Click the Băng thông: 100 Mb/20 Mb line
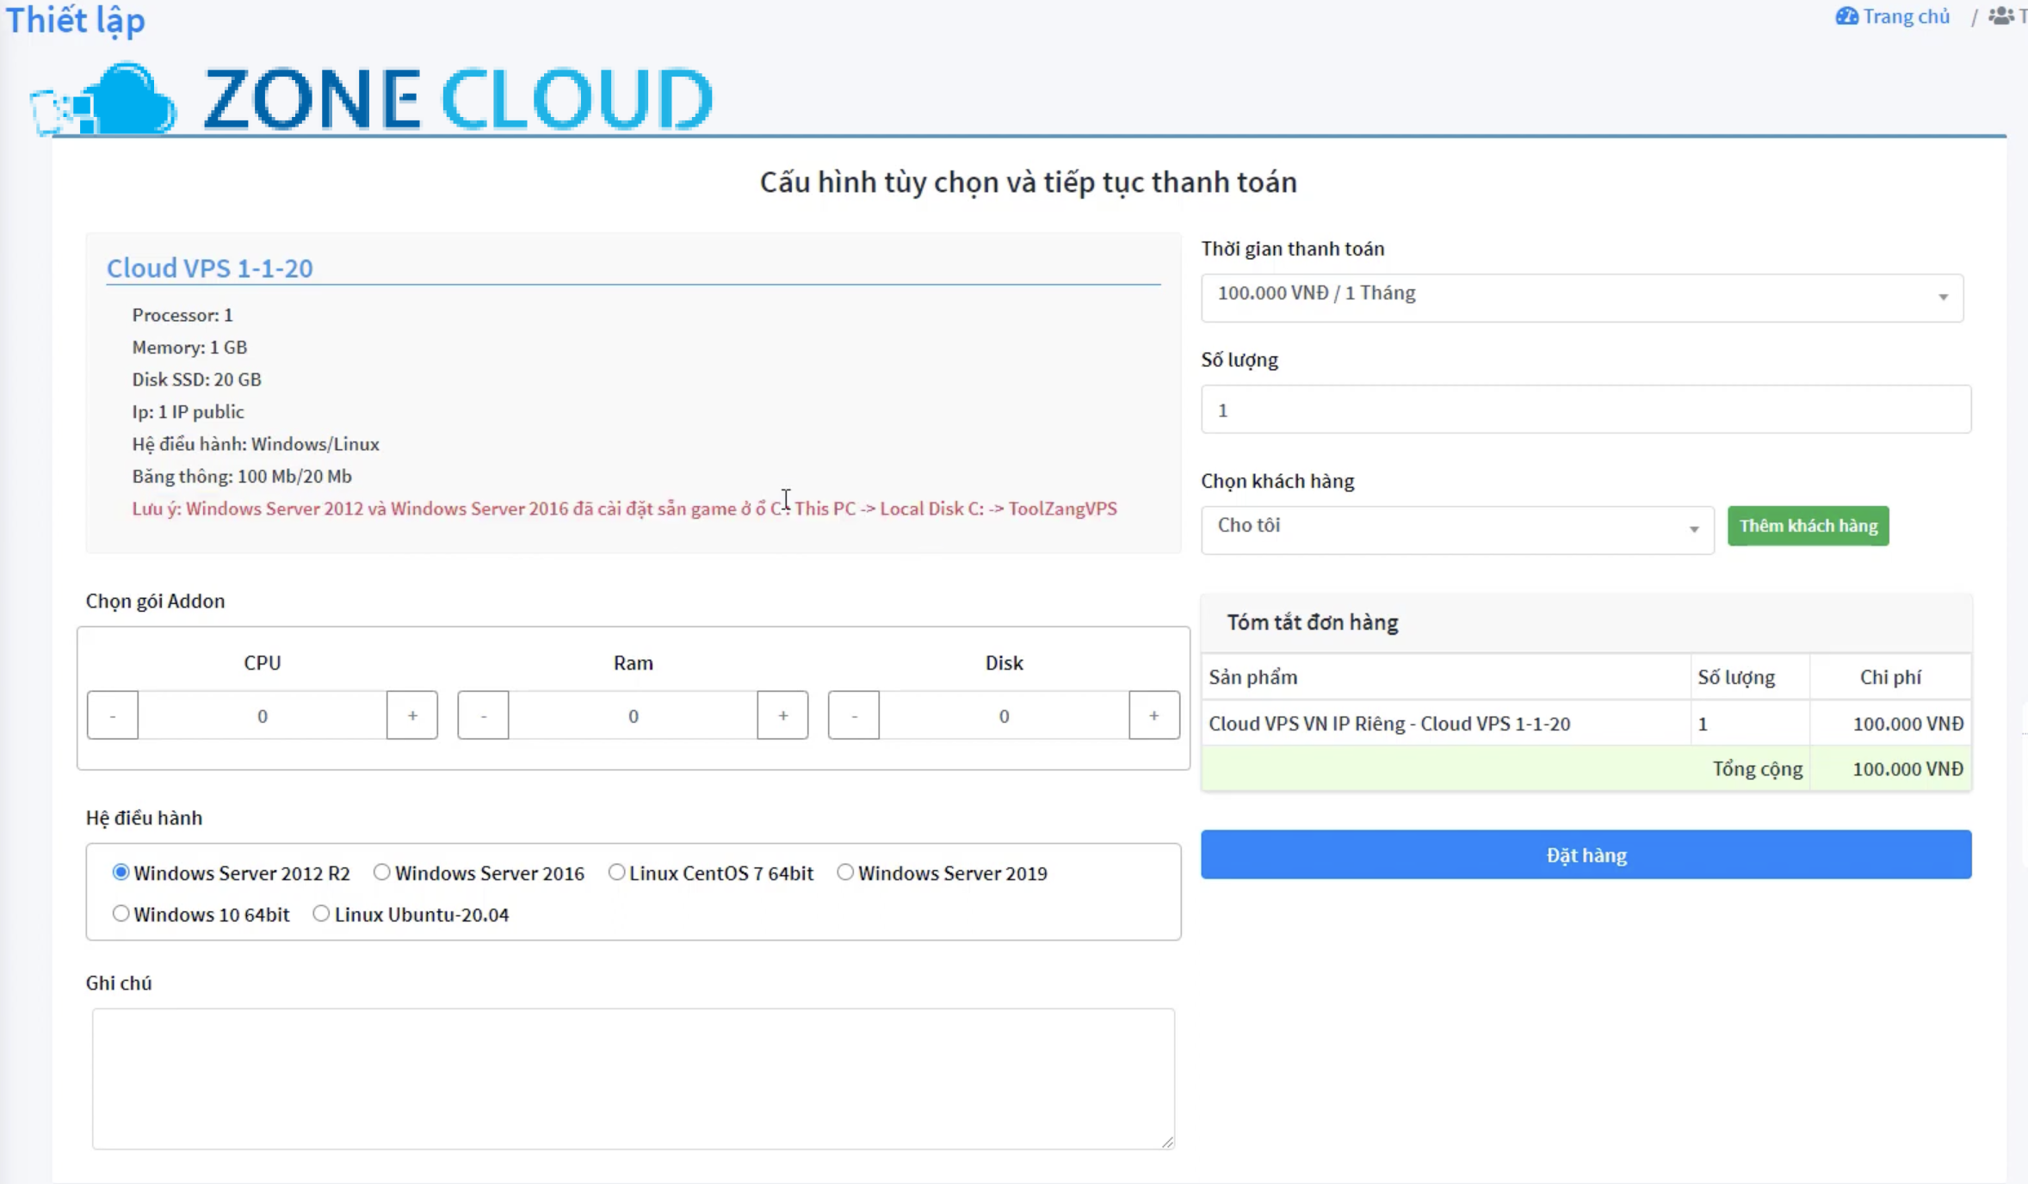Image resolution: width=2028 pixels, height=1184 pixels. pyautogui.click(x=242, y=476)
